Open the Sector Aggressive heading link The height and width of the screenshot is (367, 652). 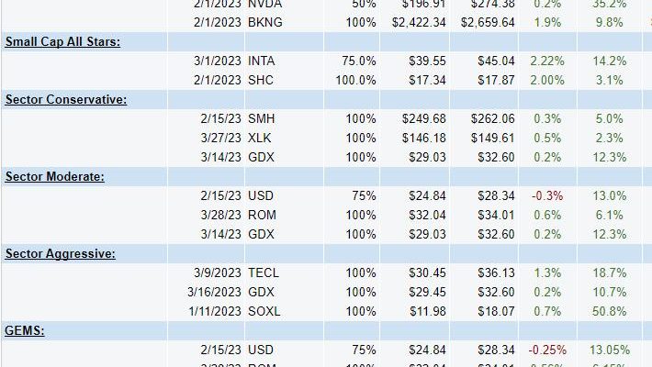coord(61,253)
